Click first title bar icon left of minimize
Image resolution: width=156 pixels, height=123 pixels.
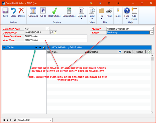[x=91, y=3]
